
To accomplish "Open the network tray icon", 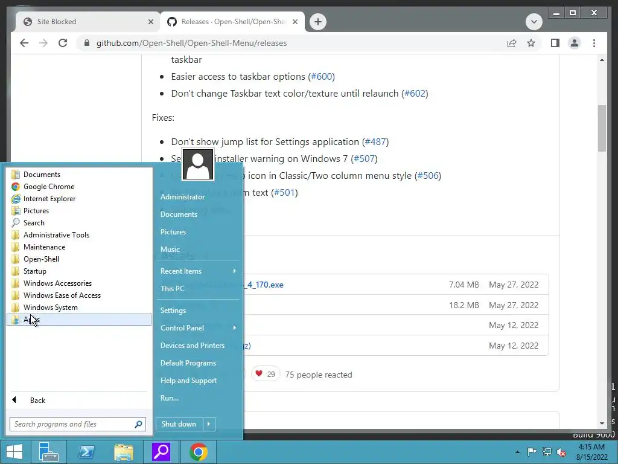I will (x=547, y=452).
